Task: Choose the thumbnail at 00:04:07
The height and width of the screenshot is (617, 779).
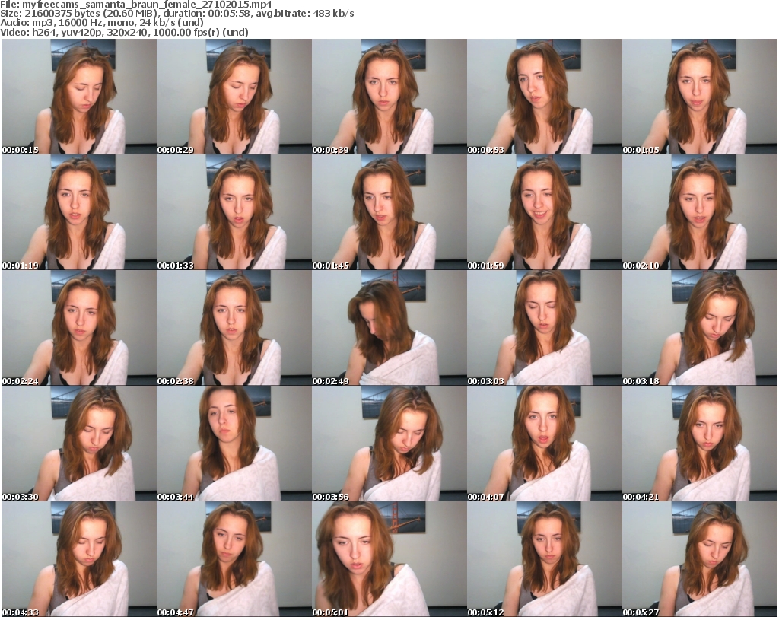Action: [x=544, y=444]
